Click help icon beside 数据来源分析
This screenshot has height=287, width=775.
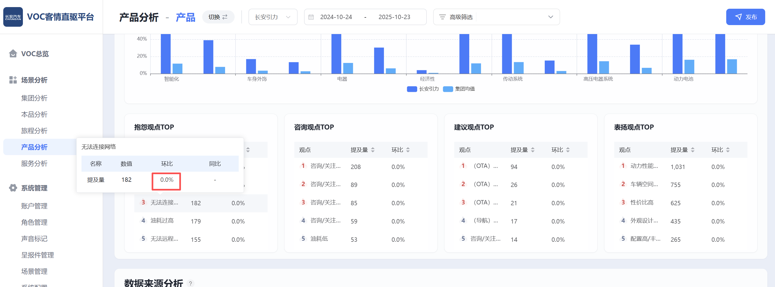(190, 283)
